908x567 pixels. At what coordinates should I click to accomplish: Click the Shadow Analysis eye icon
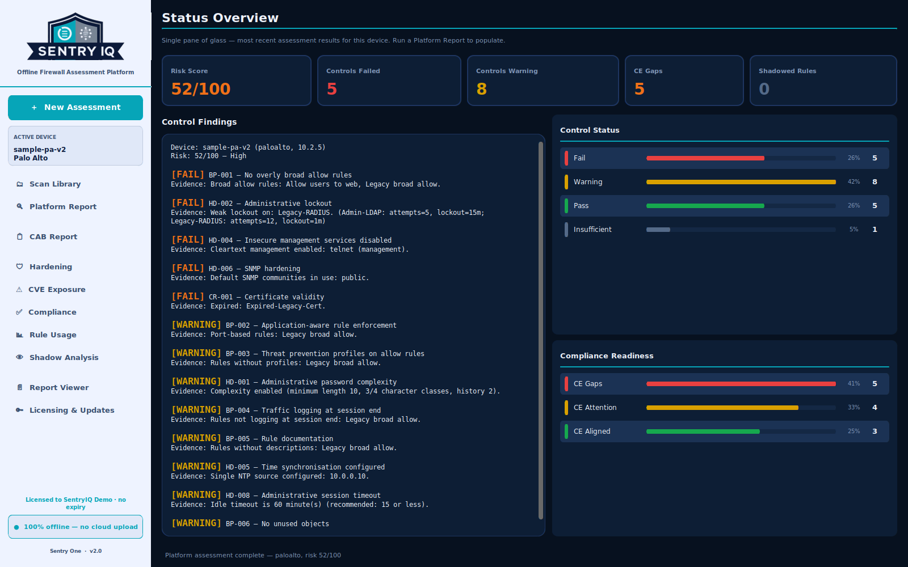pos(20,358)
